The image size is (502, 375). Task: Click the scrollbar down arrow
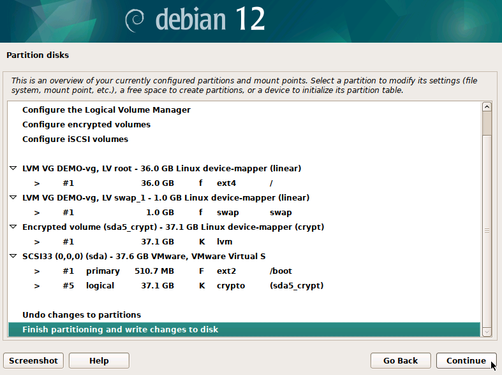(x=487, y=331)
